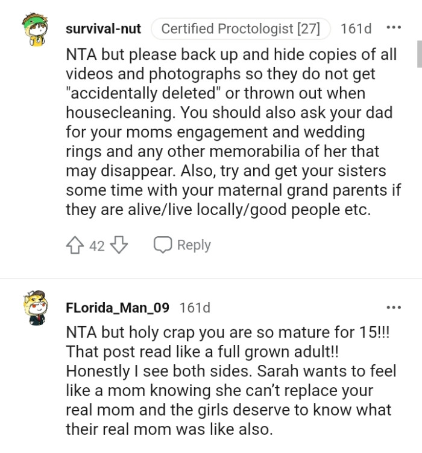The height and width of the screenshot is (453, 422).
Task: Visit the FLorida_Man_09 username profile
Action: coord(117,307)
